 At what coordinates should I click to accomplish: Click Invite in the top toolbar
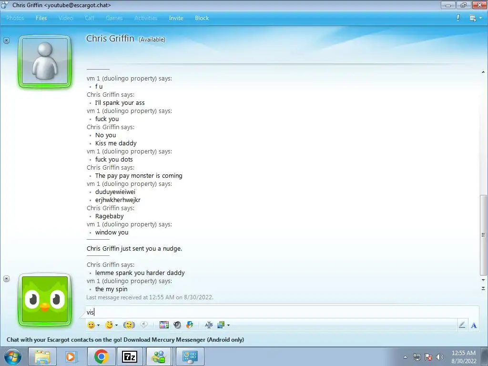click(176, 18)
